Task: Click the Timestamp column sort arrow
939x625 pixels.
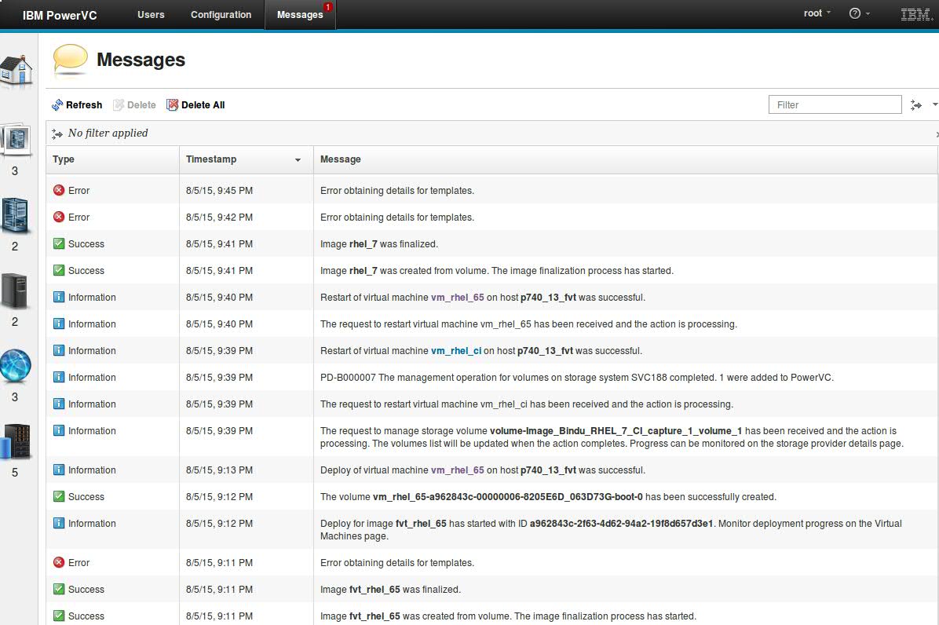Action: pyautogui.click(x=298, y=160)
